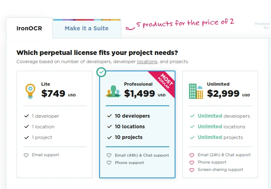
Task: Choose the Unlimited $2,999 license price
Action: coord(223,93)
